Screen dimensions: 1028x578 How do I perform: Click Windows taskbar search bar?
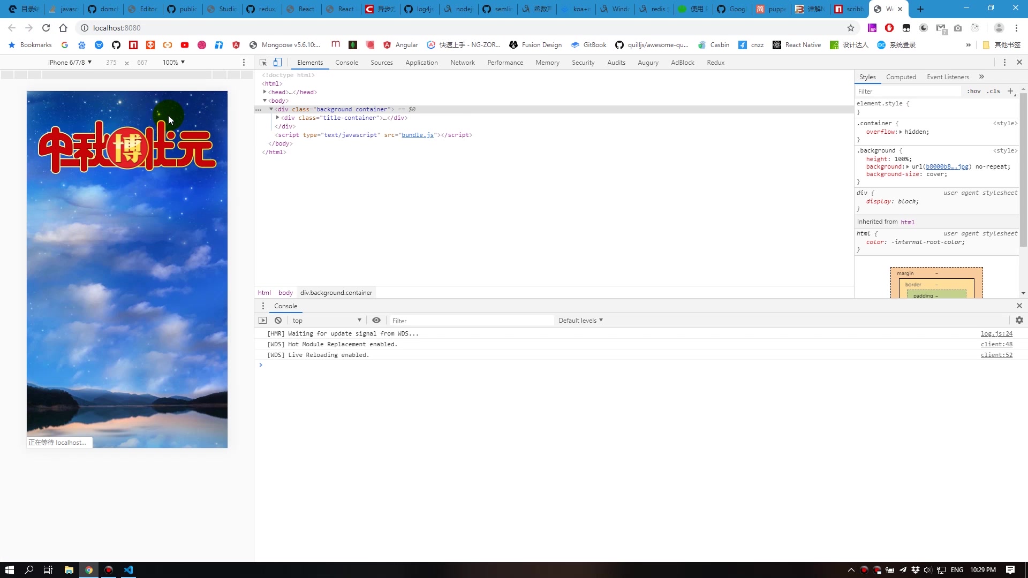coord(29,569)
